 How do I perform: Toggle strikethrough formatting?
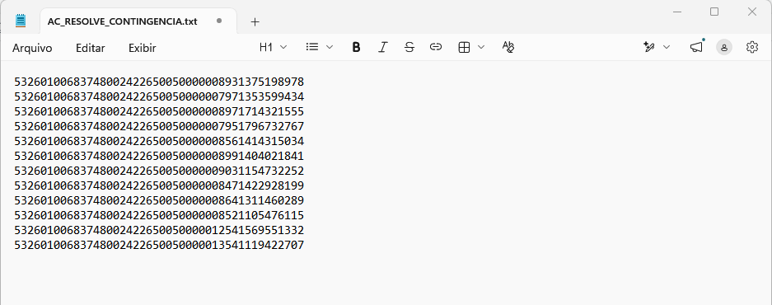tap(409, 47)
